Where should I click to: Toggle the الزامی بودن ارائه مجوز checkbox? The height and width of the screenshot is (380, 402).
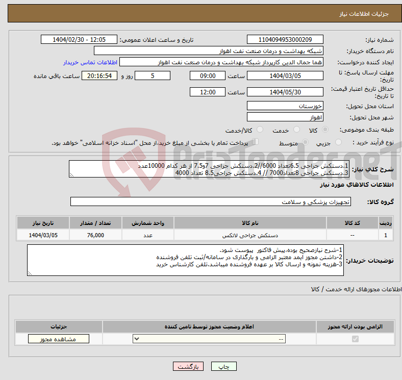(x=355, y=339)
